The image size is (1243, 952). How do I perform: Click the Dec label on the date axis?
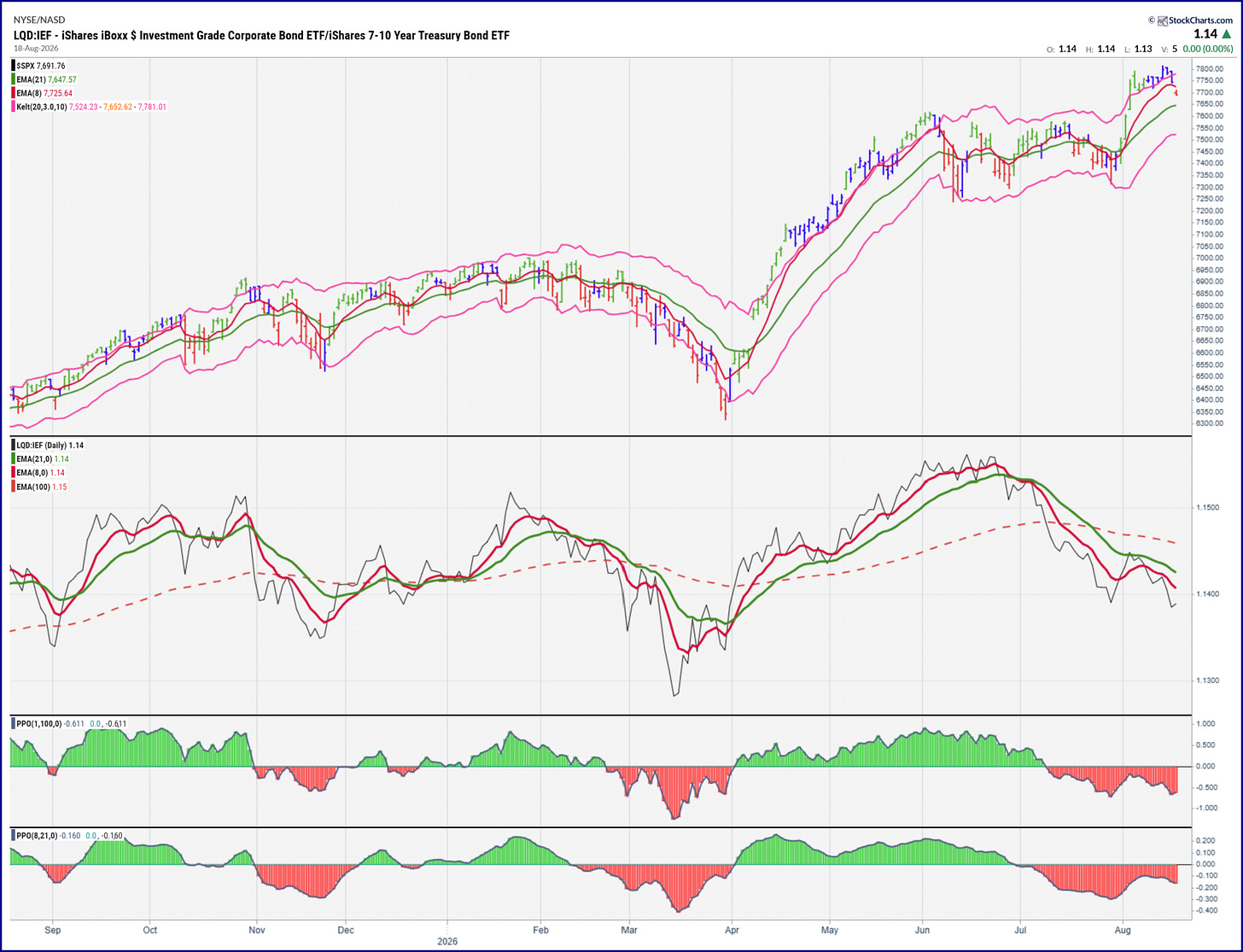click(345, 929)
